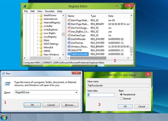This screenshot has width=168, height=121.
Task: Select the LinksExplorer folder icon
Action: (x=41, y=30)
